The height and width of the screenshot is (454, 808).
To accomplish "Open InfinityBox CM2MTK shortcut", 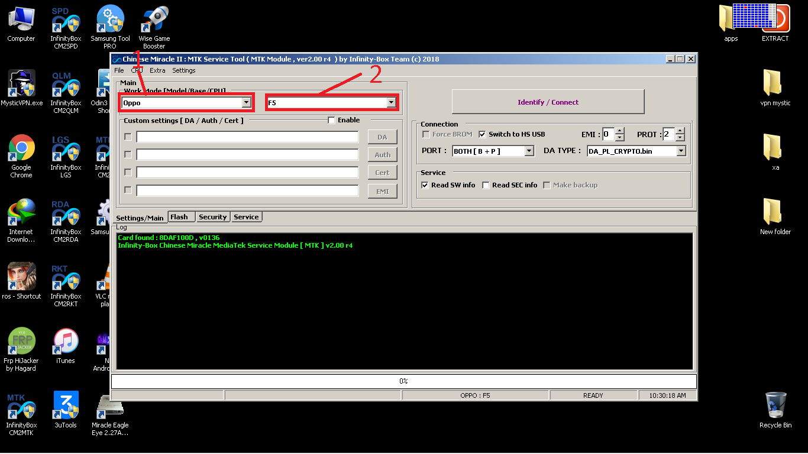I will [x=21, y=414].
